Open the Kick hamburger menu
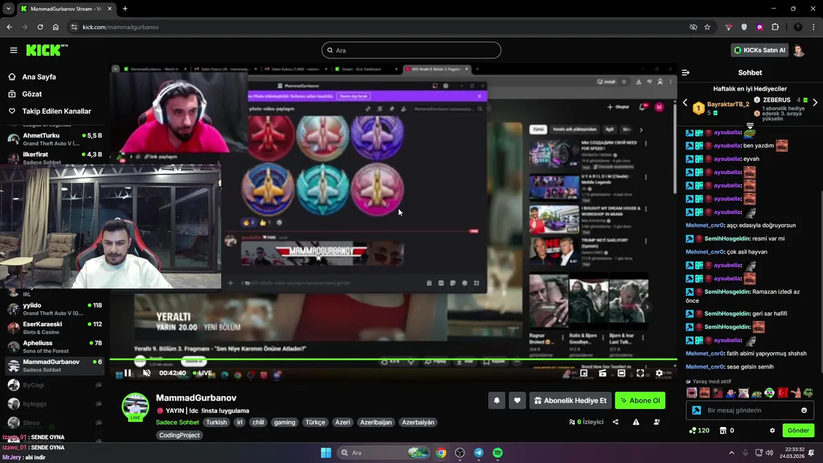 click(x=14, y=50)
